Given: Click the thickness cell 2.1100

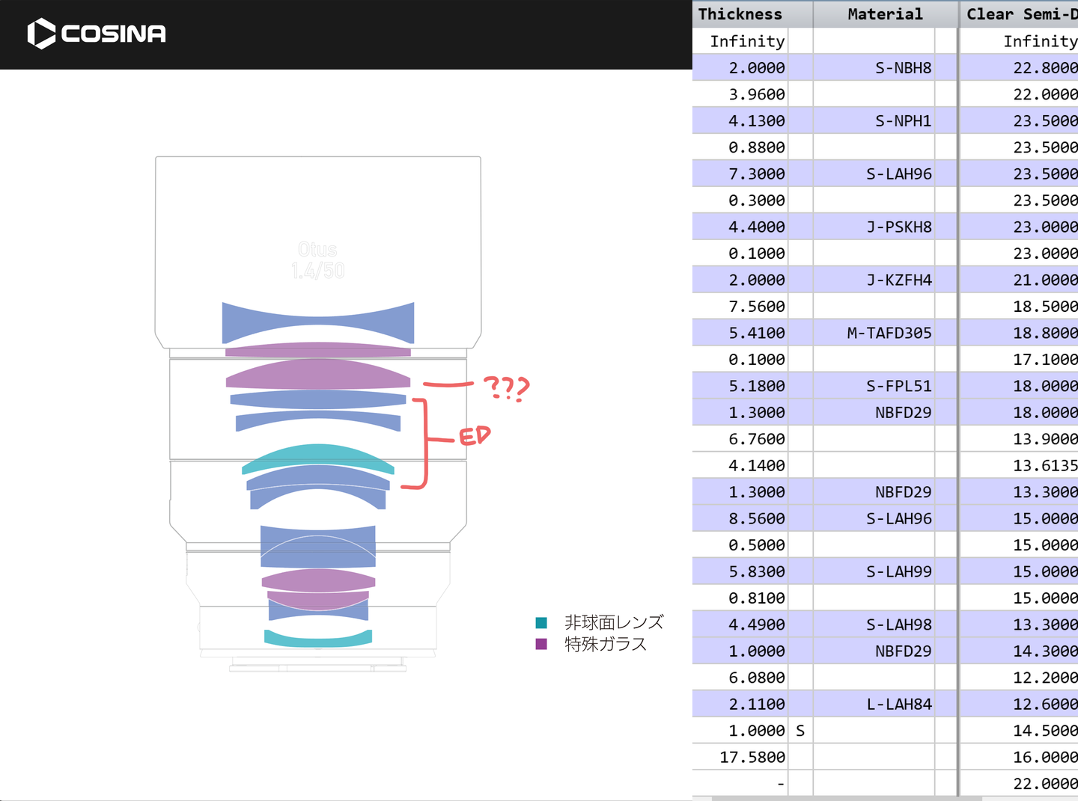Looking at the screenshot, I should coord(740,705).
